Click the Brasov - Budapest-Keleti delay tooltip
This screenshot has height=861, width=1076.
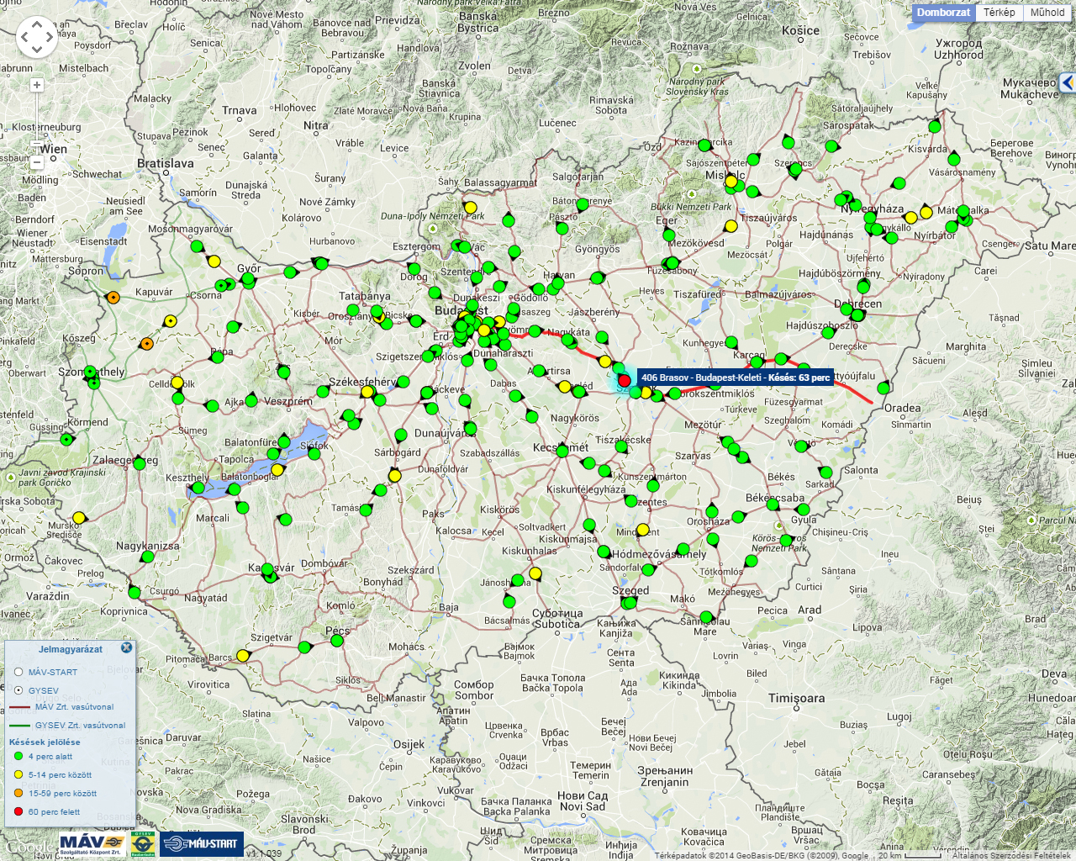click(x=736, y=378)
